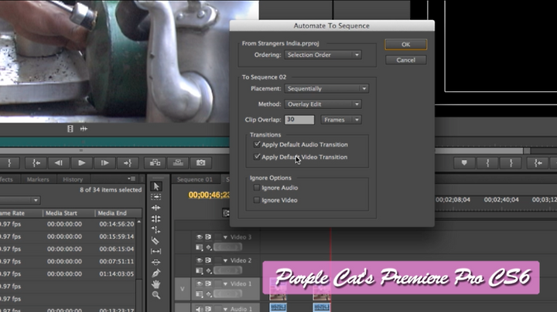Click the Insert edit button
Screen dimensions: 557x312
[155, 163]
